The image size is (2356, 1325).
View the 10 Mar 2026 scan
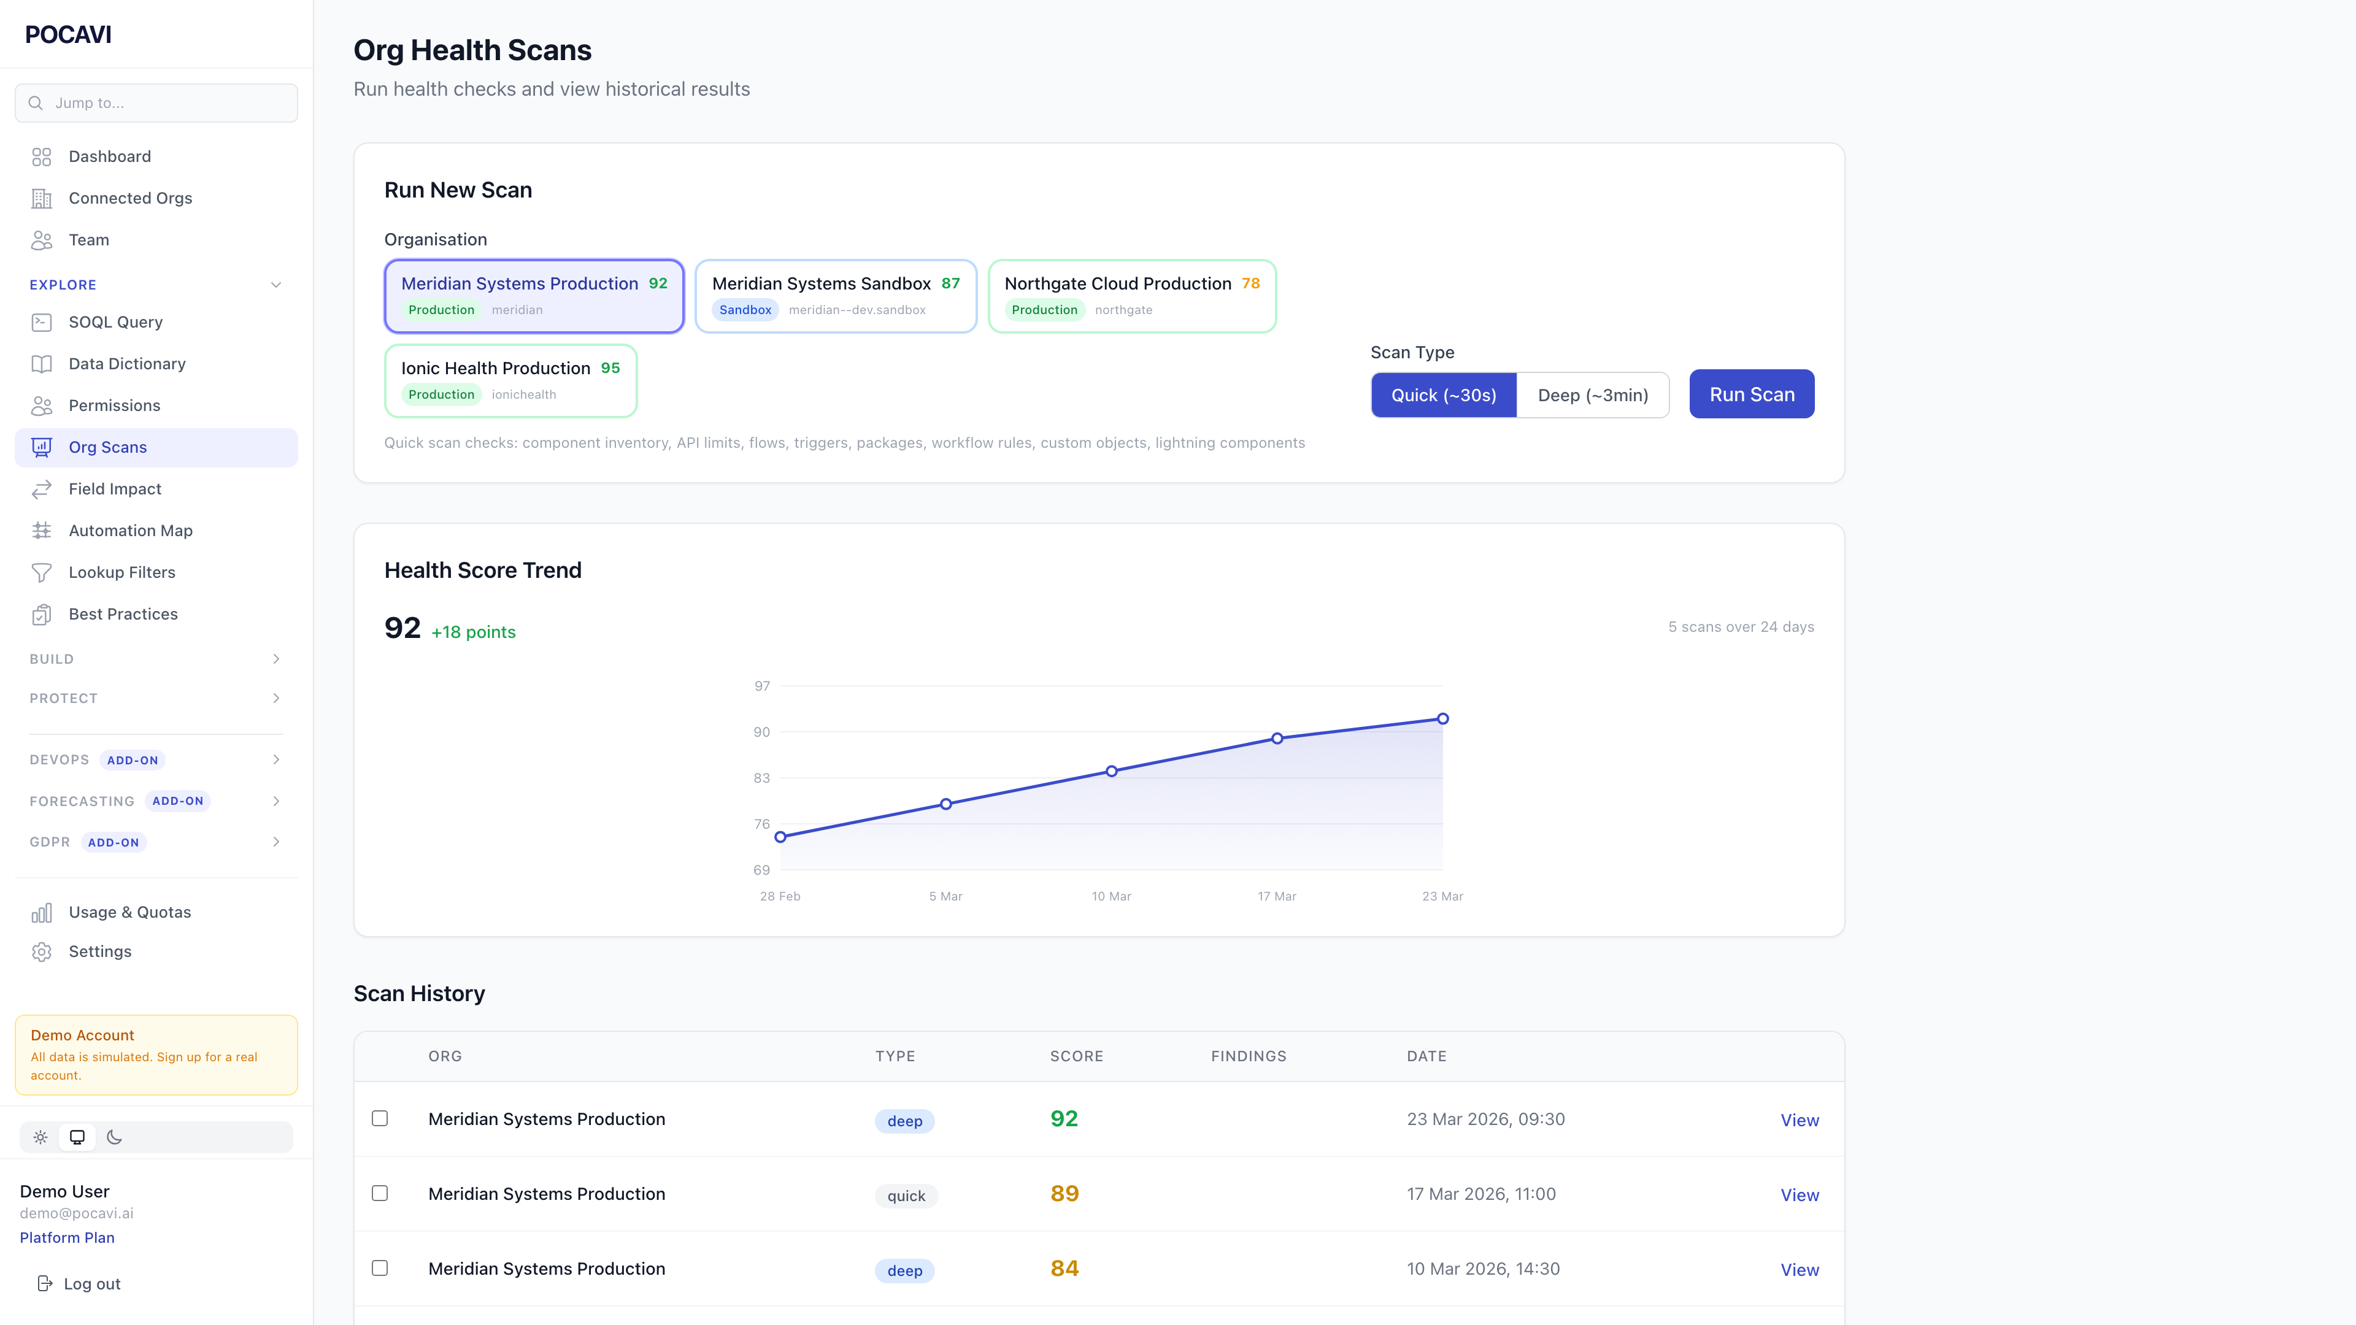tap(1799, 1270)
